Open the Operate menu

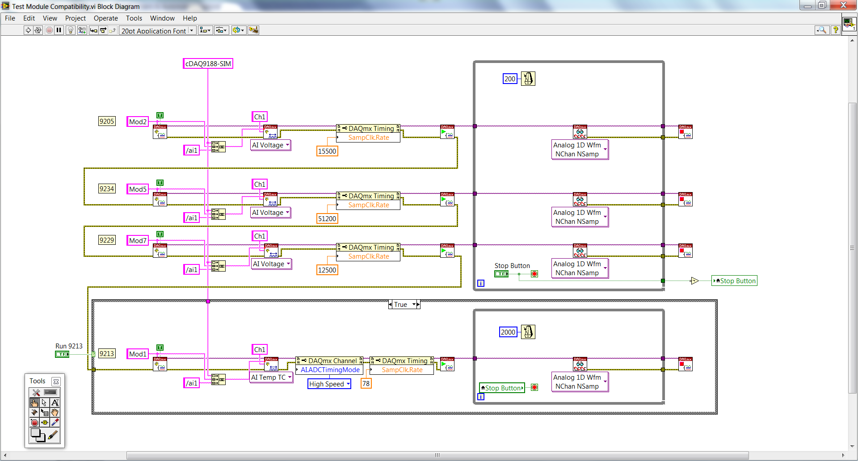(x=106, y=18)
